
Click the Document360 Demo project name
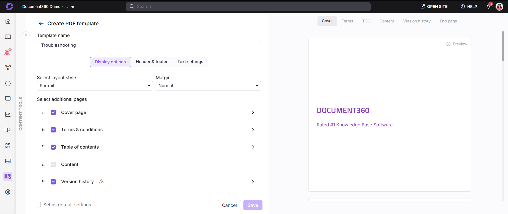45,7
